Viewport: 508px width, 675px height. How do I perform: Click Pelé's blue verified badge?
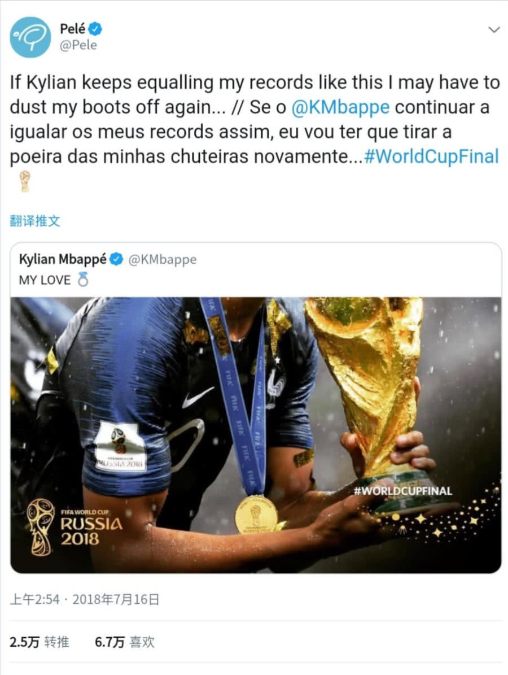point(95,29)
